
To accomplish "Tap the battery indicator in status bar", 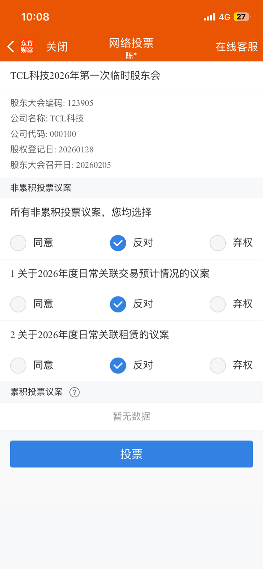I will [x=241, y=17].
